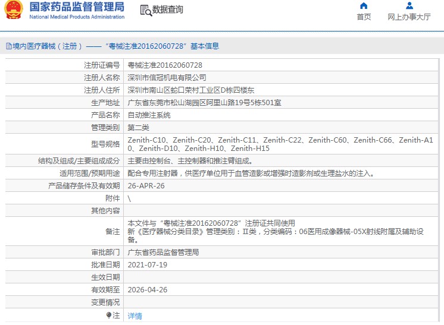Click the product name 自动推注系统
The image size is (444, 325).
coord(149,115)
